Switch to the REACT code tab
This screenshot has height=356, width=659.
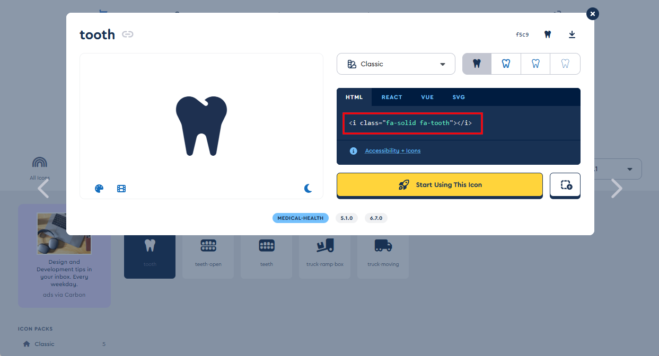392,97
